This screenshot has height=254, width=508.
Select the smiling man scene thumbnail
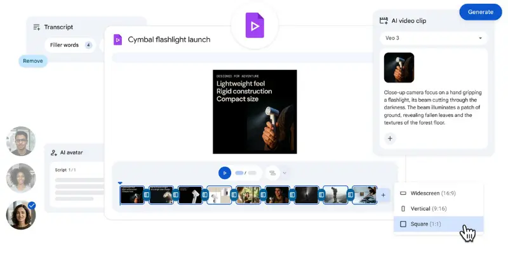[x=277, y=195]
